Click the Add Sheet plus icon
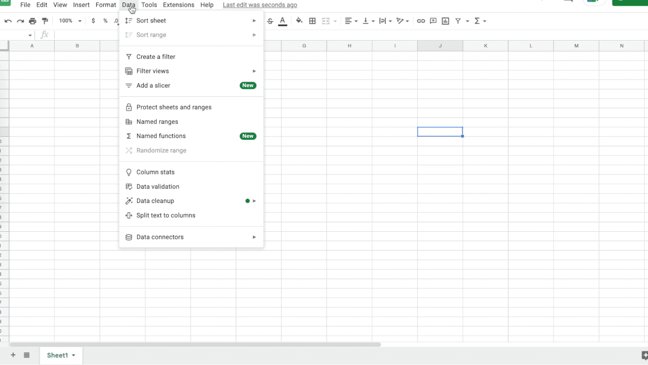The image size is (648, 365). point(13,355)
